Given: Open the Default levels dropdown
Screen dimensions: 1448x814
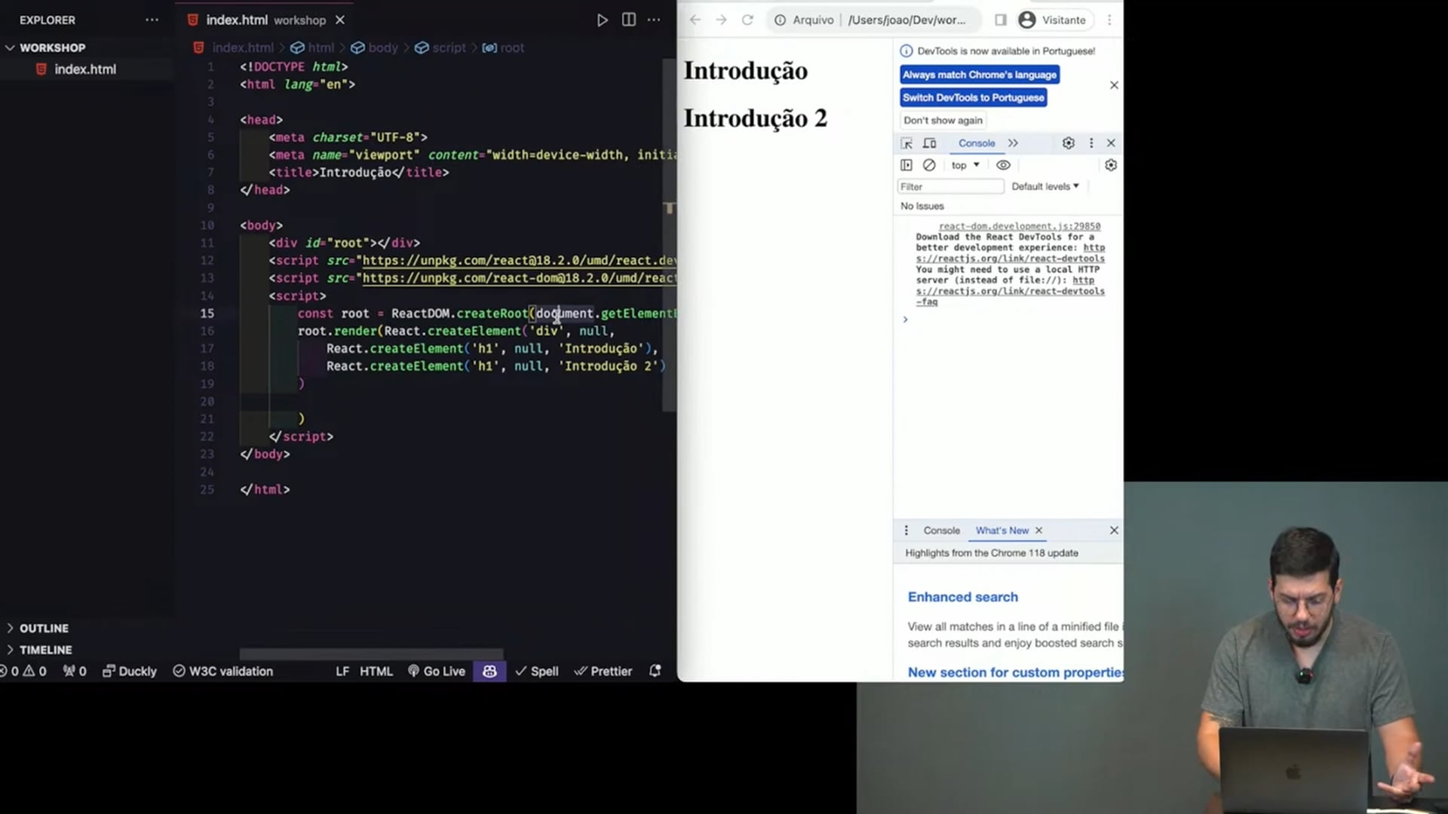Looking at the screenshot, I should point(1045,186).
